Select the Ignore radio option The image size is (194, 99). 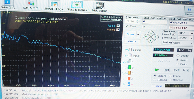155,76
